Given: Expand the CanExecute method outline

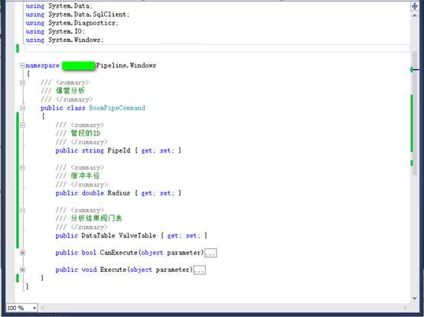Looking at the screenshot, I should click(x=22, y=253).
